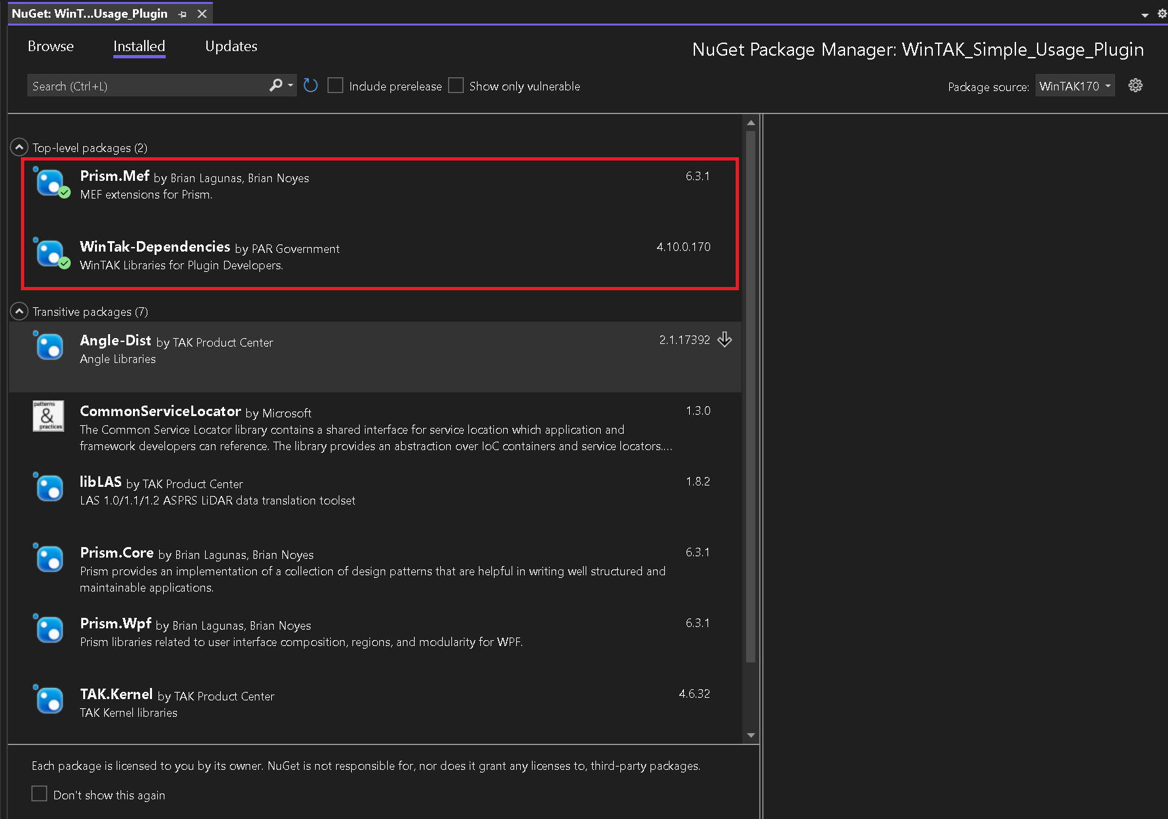Switch to the Installed tab
The image size is (1168, 819).
pos(139,46)
